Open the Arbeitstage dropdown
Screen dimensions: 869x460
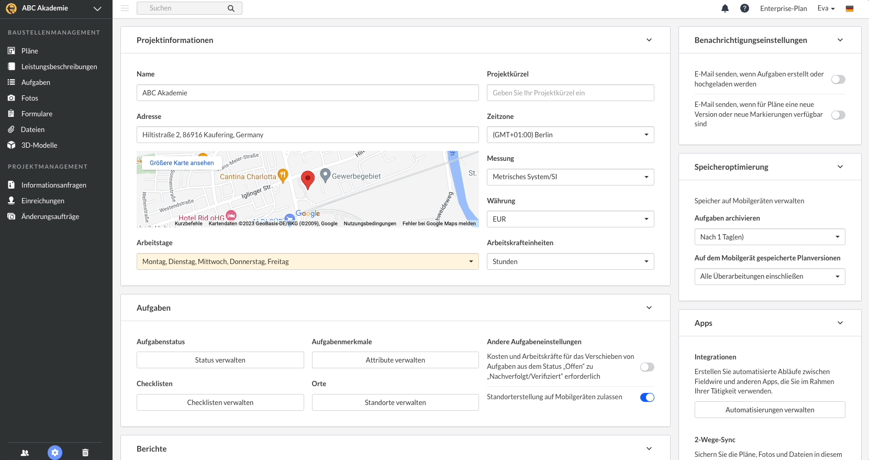(308, 261)
